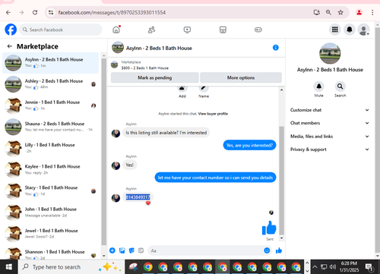
Task: Open the Lilly - 1 Bed 1 Bath House chat
Action: (x=50, y=148)
